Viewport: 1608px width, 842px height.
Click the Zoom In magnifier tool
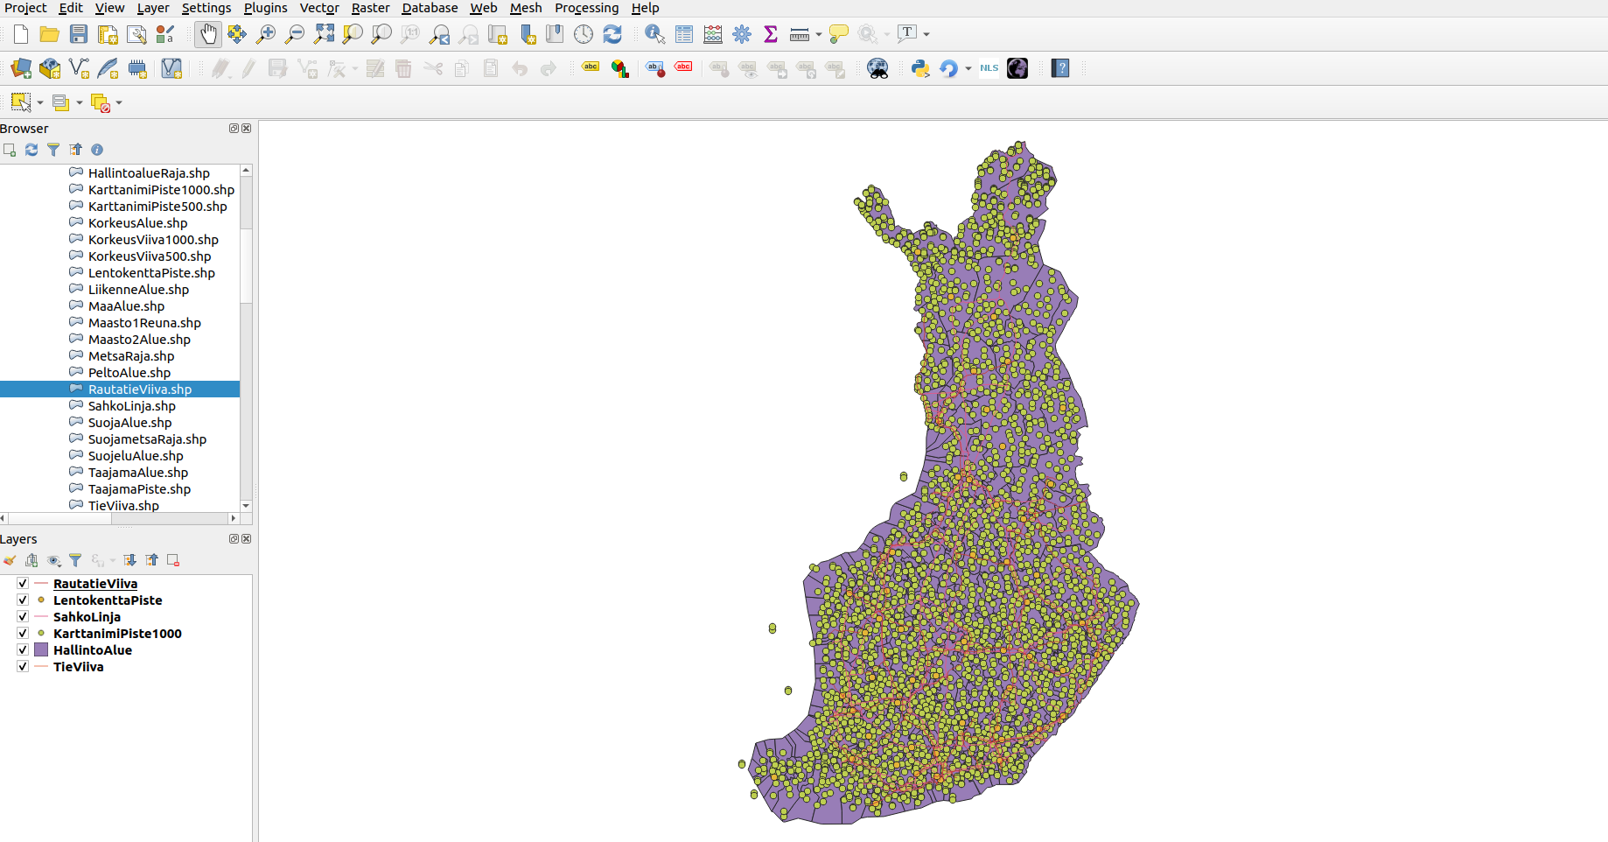(266, 34)
